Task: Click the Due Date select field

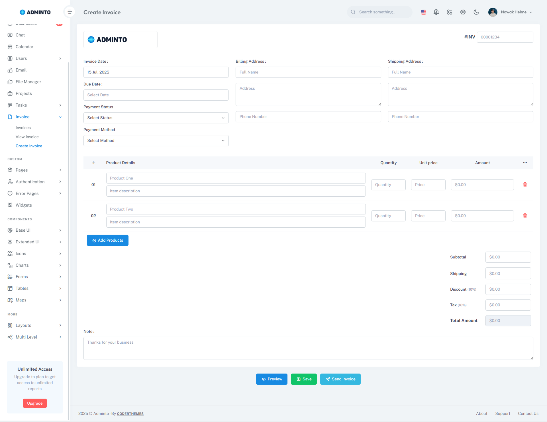Action: (156, 95)
